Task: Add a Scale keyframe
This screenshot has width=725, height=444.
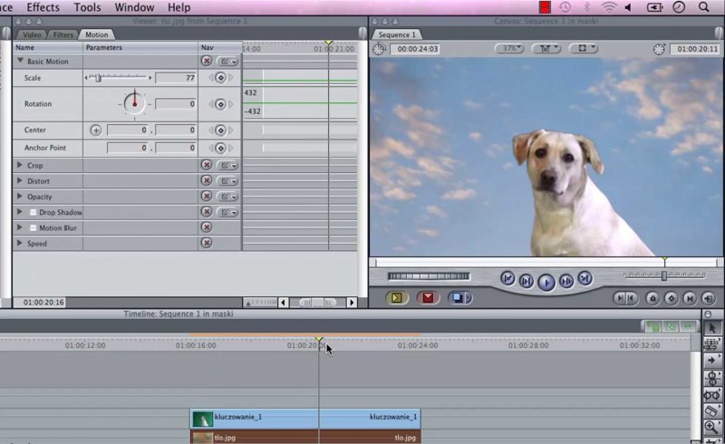Action: coord(220,78)
